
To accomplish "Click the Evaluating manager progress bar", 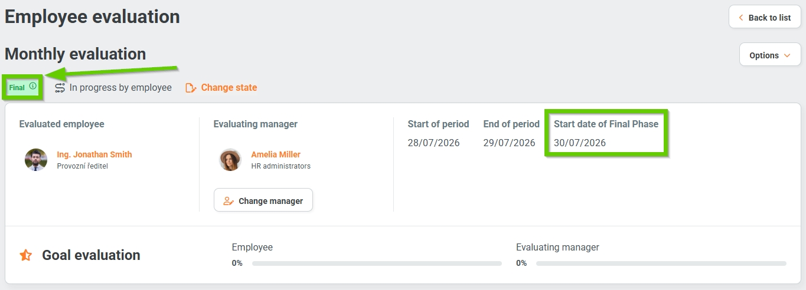I will (x=661, y=263).
